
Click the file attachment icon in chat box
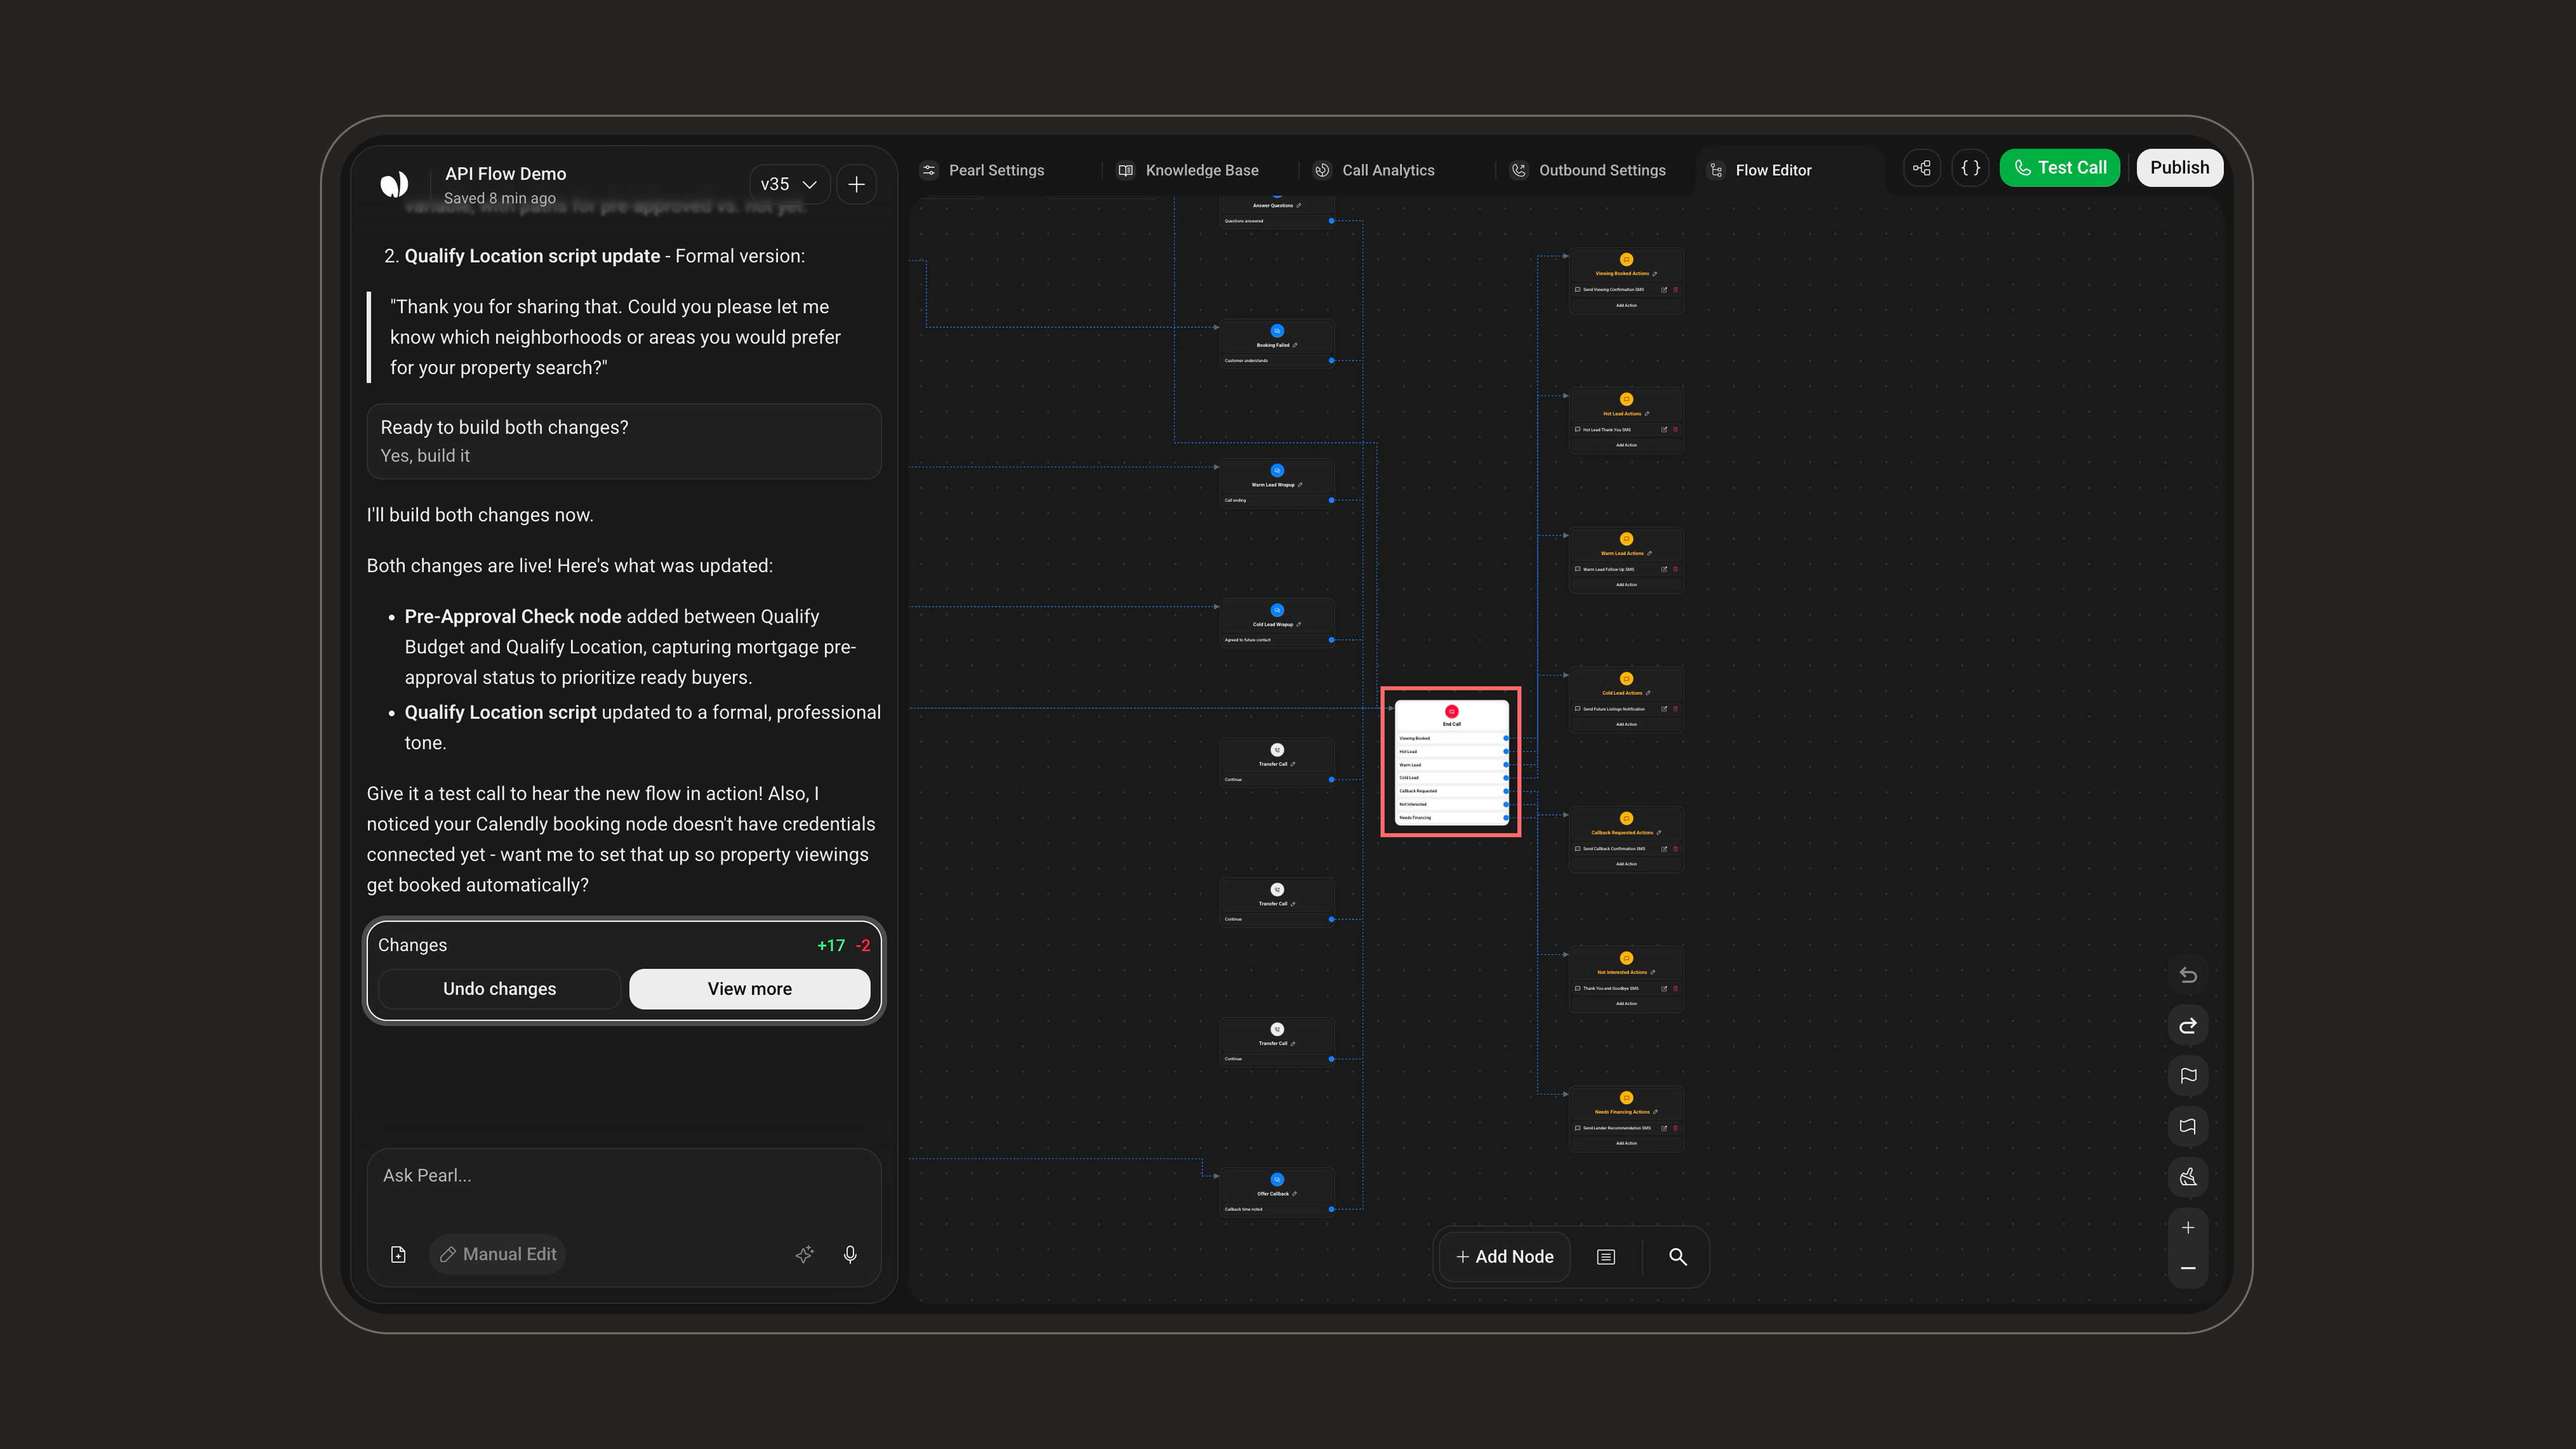398,1254
